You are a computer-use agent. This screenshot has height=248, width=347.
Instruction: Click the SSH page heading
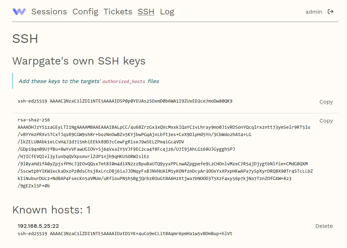[25, 39]
